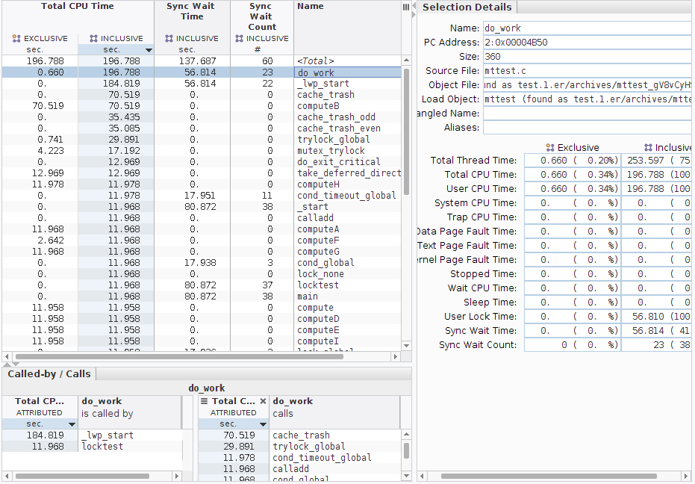Select trylock_global in the calls list

click(x=299, y=447)
